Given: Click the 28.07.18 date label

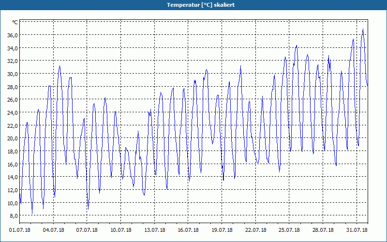Looking at the screenshot, I should point(323,230).
